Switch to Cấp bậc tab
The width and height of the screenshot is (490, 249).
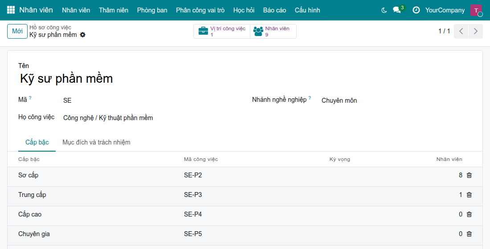[x=37, y=142]
